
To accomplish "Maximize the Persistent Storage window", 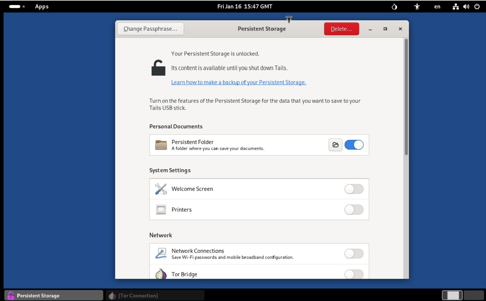I will click(x=385, y=29).
